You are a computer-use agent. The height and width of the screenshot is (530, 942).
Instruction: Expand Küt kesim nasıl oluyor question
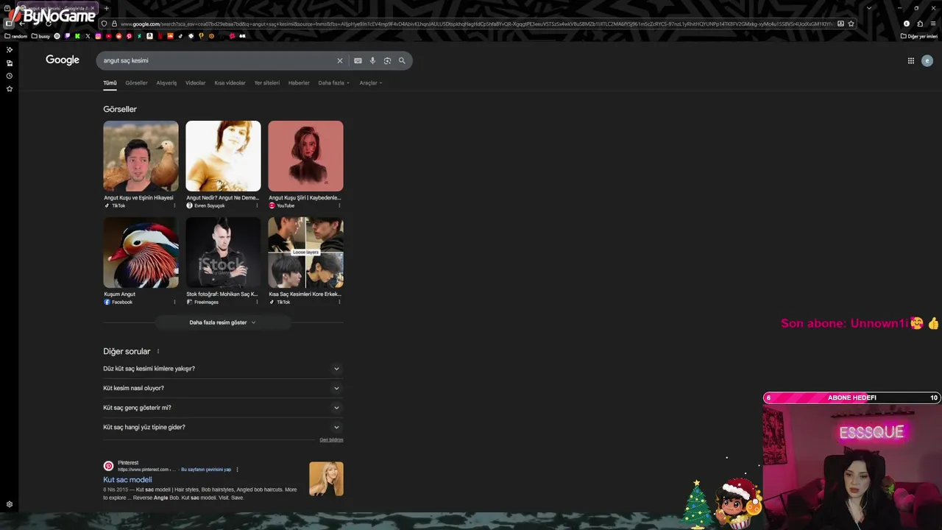pyautogui.click(x=223, y=388)
